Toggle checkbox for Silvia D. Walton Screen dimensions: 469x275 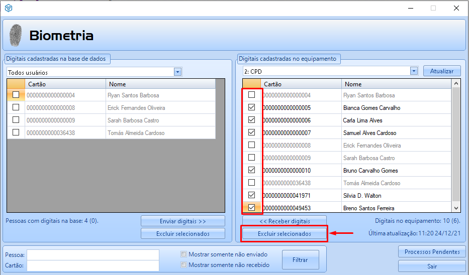click(252, 195)
